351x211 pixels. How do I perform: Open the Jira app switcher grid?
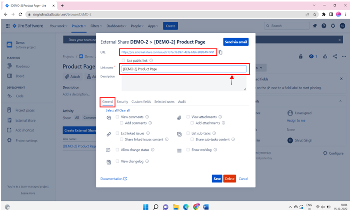7,26
